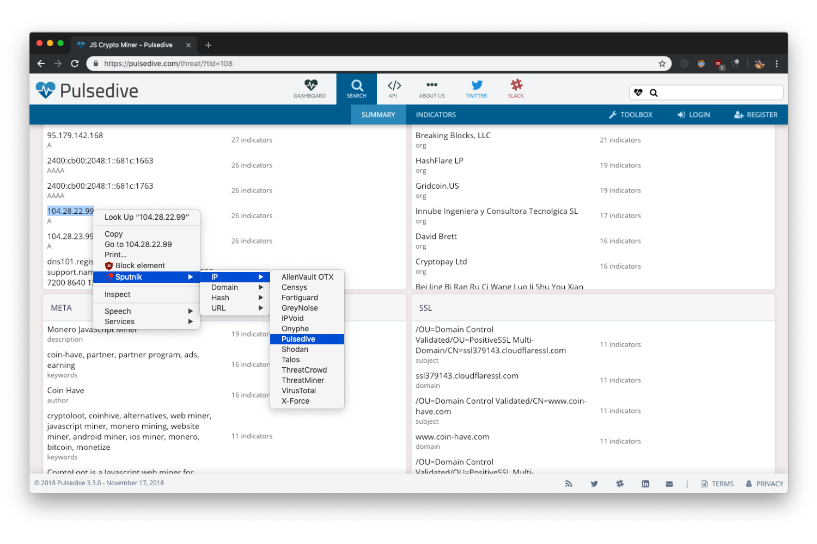Select Fortiguard lookup

(x=307, y=298)
